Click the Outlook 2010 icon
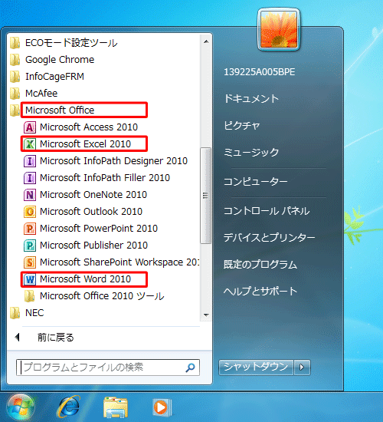Viewport: 383px width, 422px height. coord(30,212)
